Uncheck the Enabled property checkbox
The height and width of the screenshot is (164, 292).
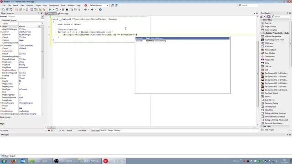coord(20,76)
